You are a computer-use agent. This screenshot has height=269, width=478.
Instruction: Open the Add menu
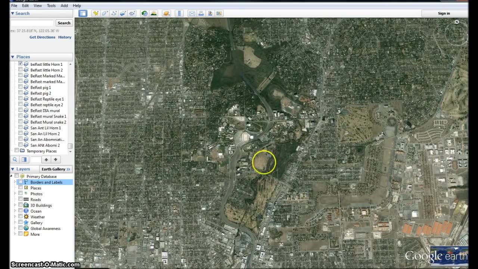[x=64, y=6]
